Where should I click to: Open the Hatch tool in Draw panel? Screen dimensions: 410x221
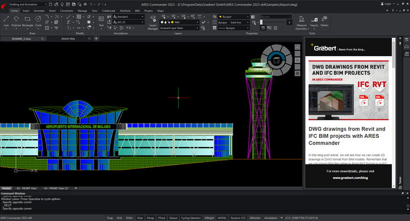point(47,28)
